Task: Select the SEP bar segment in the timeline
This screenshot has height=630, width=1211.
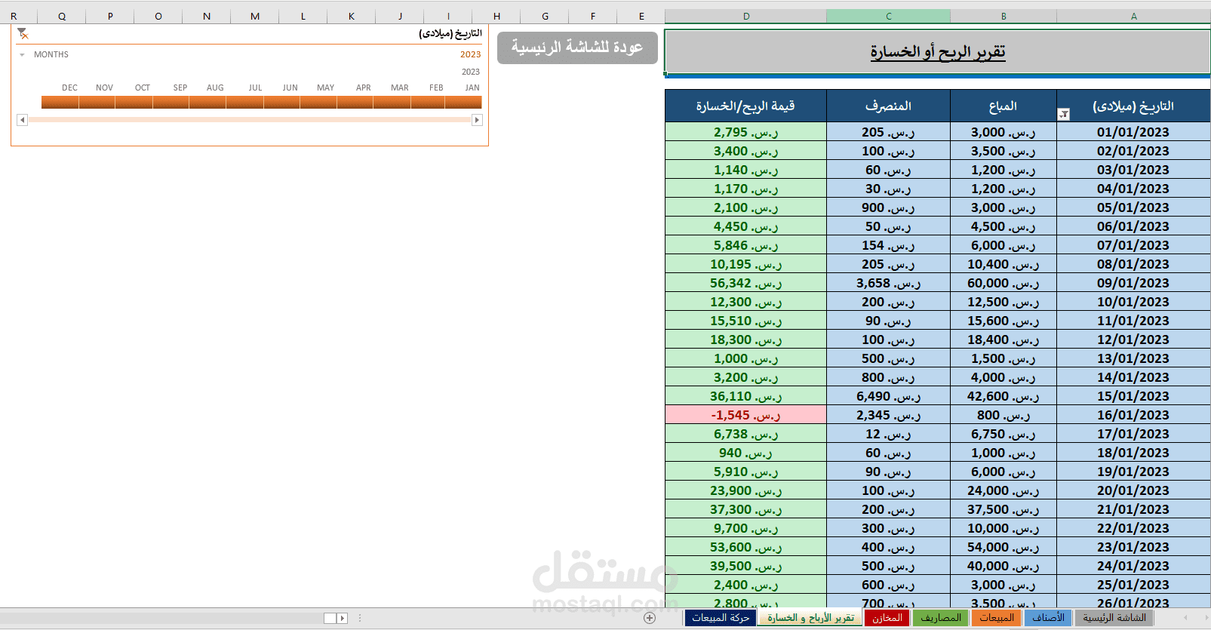Action: 171,103
